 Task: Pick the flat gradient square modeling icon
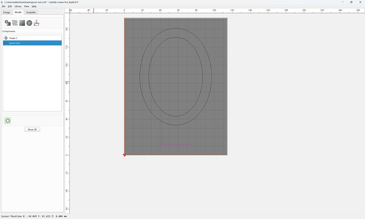point(22,23)
